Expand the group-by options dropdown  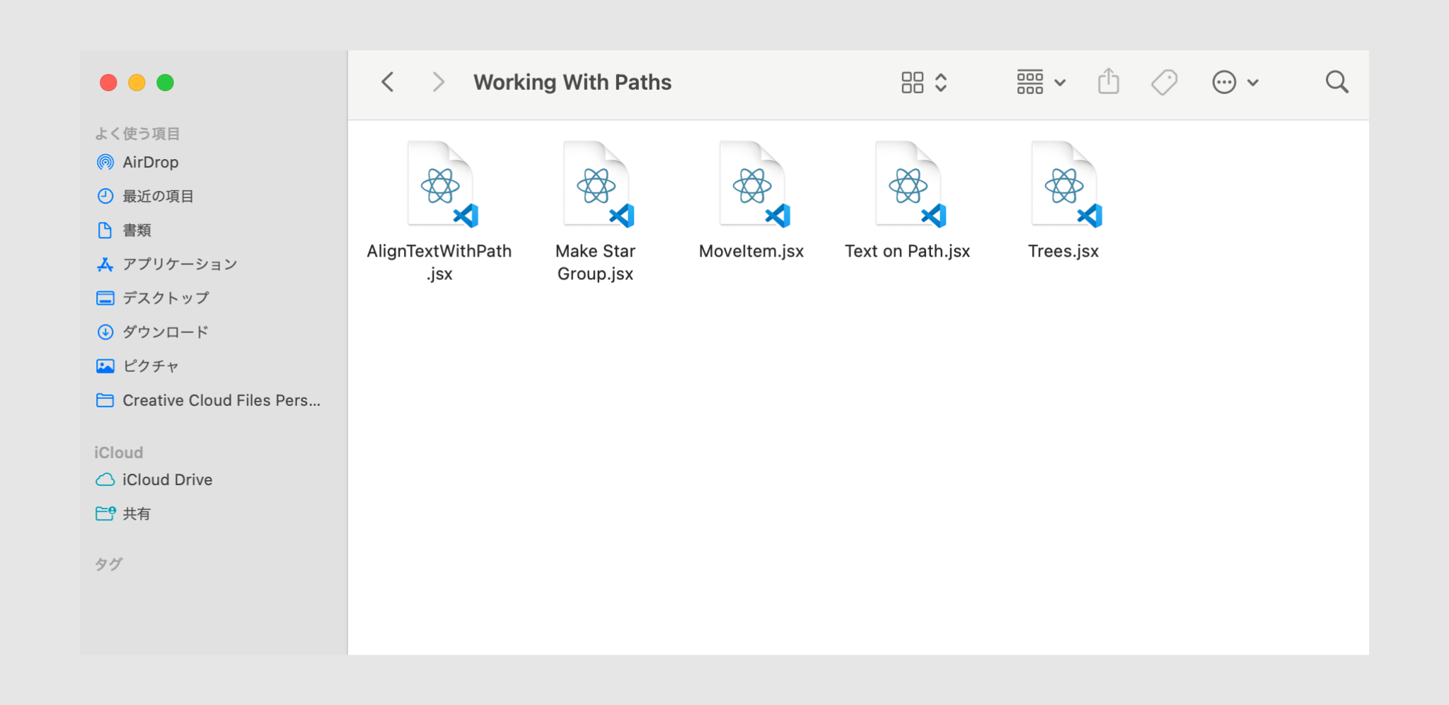1041,82
